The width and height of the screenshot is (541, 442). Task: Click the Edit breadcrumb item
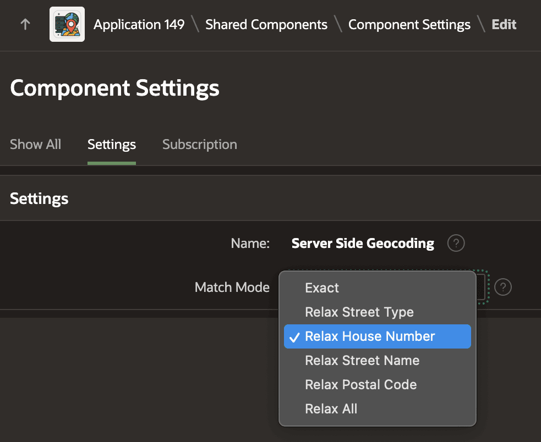(x=504, y=25)
